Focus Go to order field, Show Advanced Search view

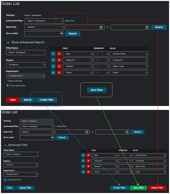44,34
